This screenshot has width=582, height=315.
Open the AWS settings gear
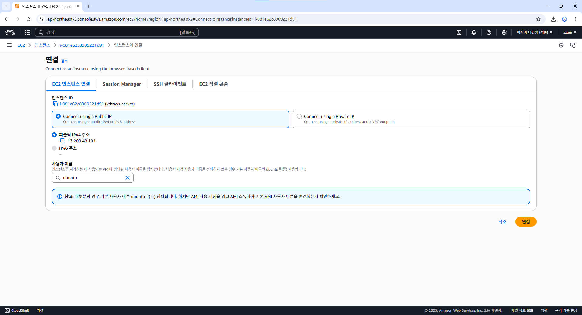(x=504, y=32)
